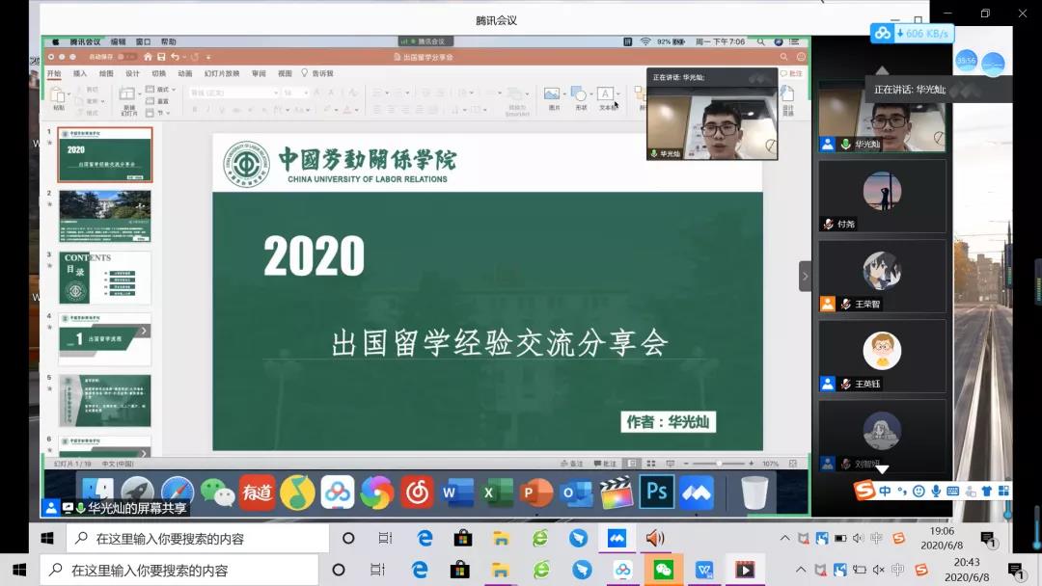The width and height of the screenshot is (1042, 586).
Task: Click the Home icon in PowerPoint's title bar
Action: 148,57
